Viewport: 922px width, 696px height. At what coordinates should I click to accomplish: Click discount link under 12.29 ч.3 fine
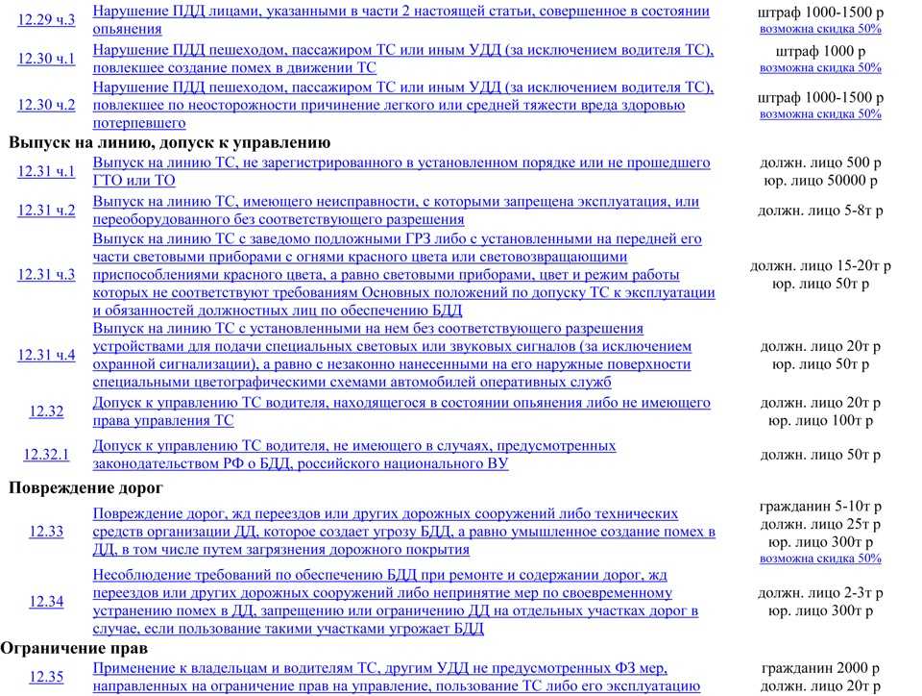pos(820,29)
